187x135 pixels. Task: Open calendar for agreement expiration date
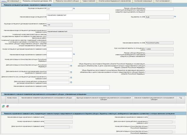tap(71, 82)
